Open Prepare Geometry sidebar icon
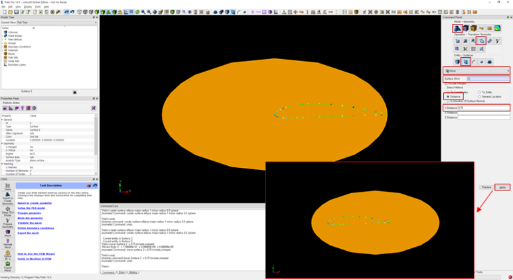The image size is (513, 280). 7,224
